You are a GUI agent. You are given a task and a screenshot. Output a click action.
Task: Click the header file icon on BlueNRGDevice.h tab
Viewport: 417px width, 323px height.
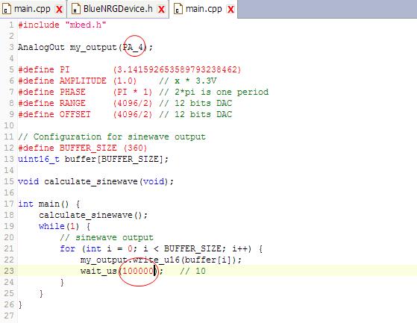point(76,9)
